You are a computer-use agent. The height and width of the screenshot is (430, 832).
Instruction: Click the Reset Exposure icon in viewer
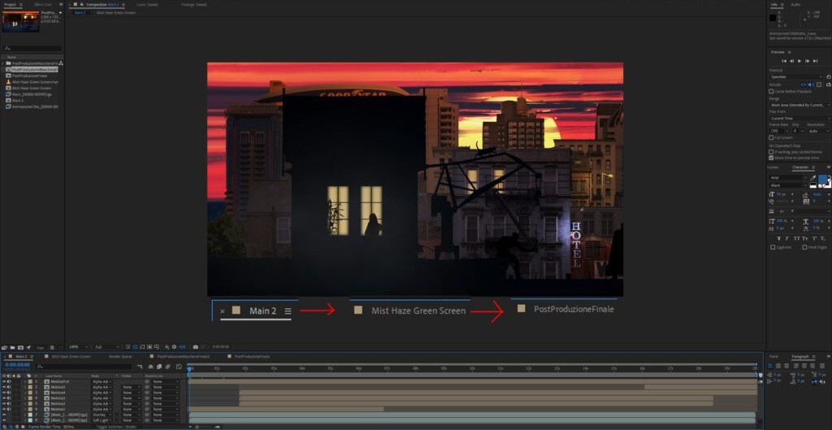(174, 346)
